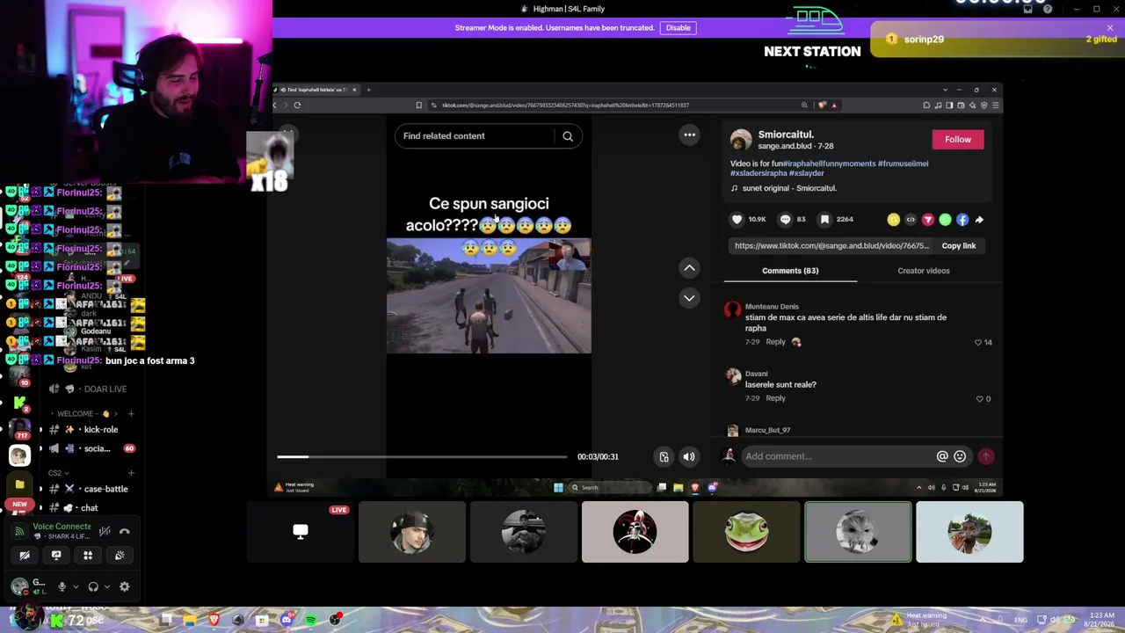Mute the TikTok video volume
Image resolution: width=1125 pixels, height=633 pixels.
[689, 456]
